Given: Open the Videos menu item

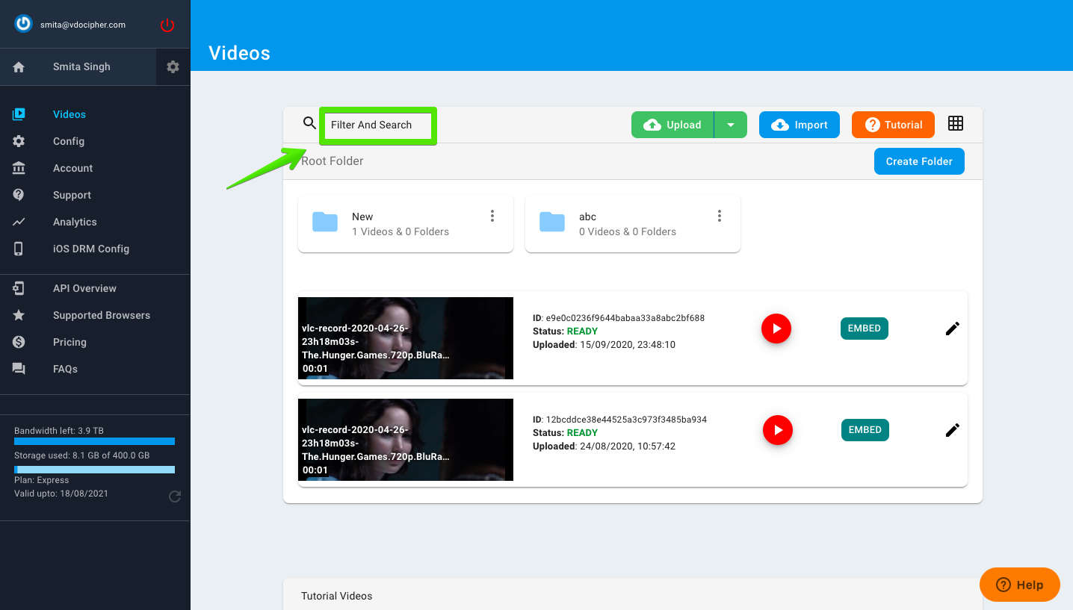Looking at the screenshot, I should pos(69,114).
